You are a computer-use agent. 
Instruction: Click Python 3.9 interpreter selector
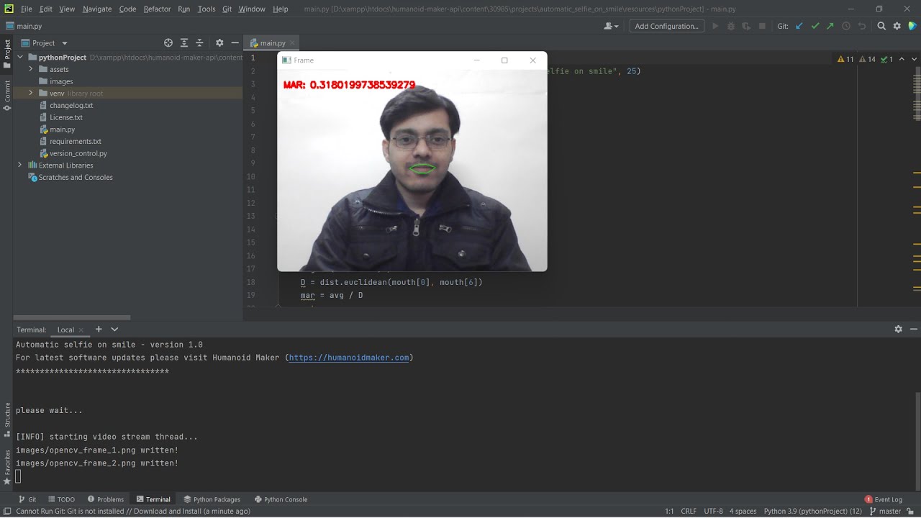click(x=812, y=512)
